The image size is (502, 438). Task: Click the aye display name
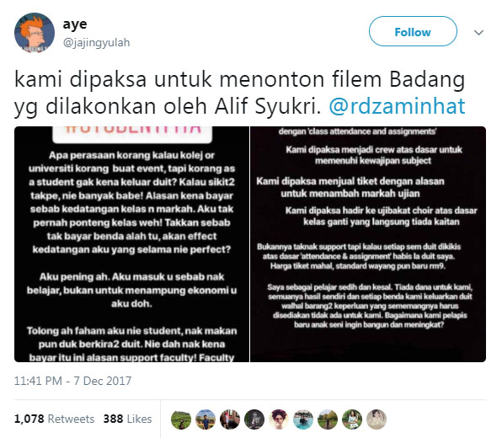(75, 24)
